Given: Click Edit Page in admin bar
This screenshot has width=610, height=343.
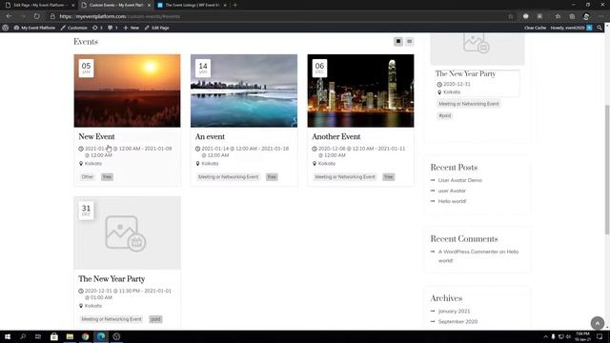Looking at the screenshot, I should click(156, 28).
